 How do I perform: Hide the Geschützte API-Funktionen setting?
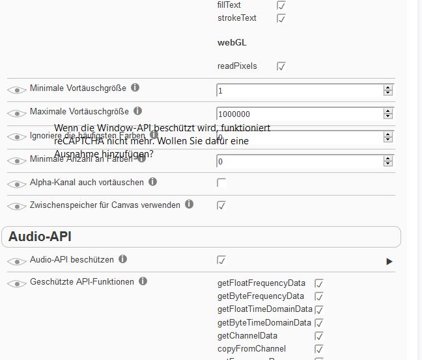(x=17, y=283)
